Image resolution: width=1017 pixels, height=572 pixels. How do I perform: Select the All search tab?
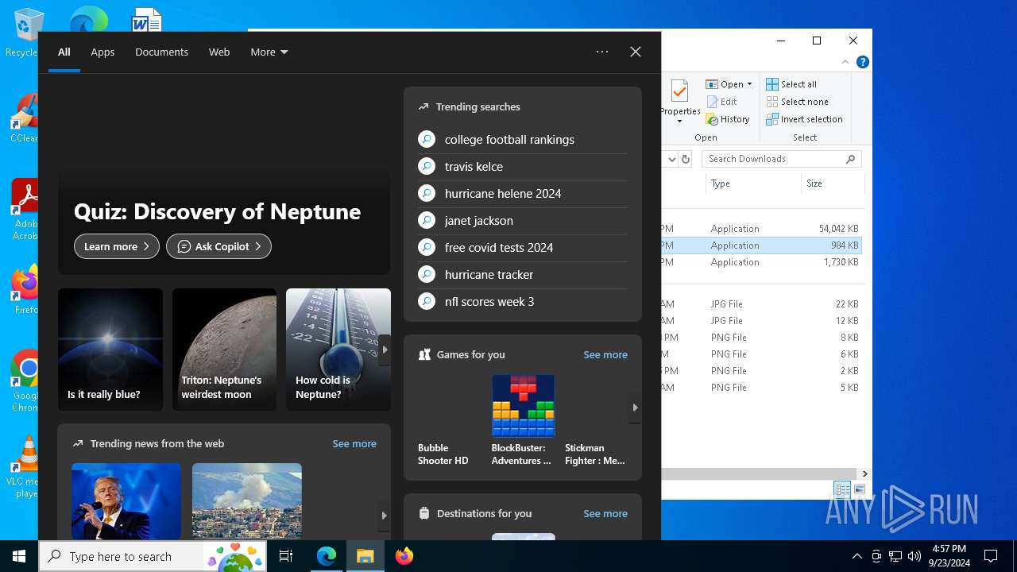pyautogui.click(x=64, y=52)
